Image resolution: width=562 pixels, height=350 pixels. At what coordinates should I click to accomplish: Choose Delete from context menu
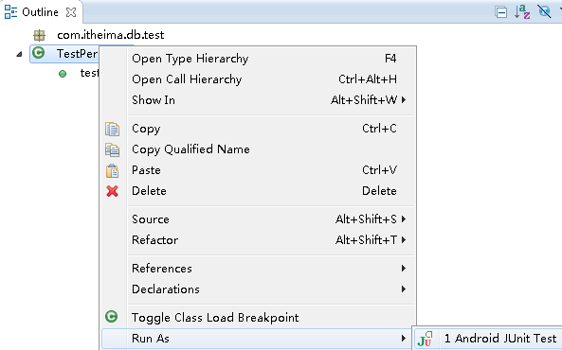tap(258, 191)
